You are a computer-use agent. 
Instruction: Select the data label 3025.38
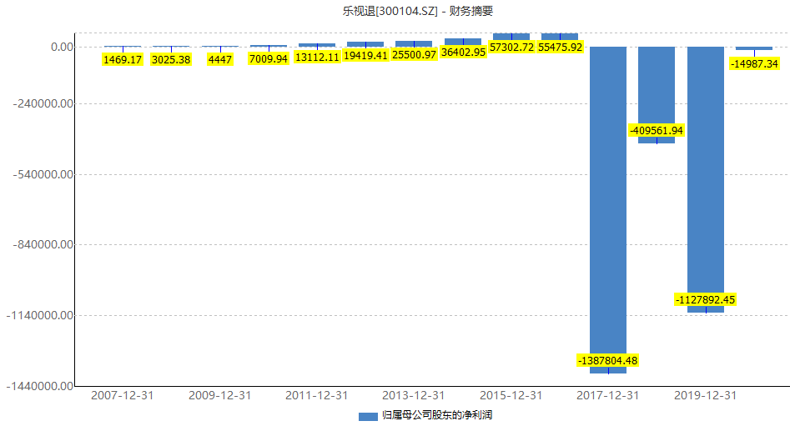point(171,60)
